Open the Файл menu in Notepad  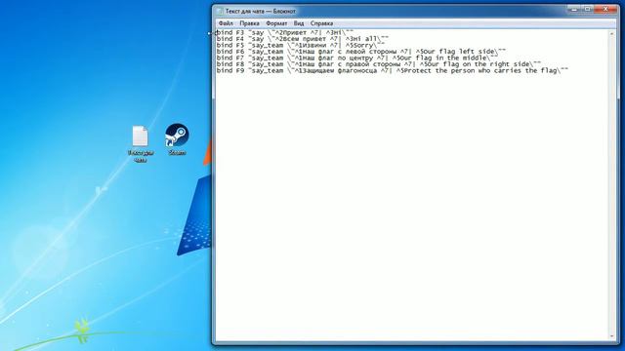click(226, 23)
